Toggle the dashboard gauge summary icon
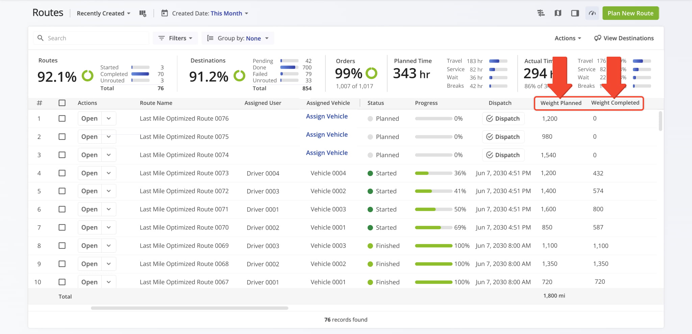This screenshot has height=334, width=692. click(592, 13)
